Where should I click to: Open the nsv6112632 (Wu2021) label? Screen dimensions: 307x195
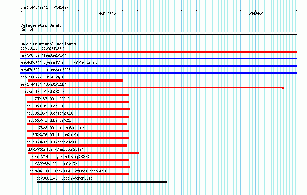point(44,91)
